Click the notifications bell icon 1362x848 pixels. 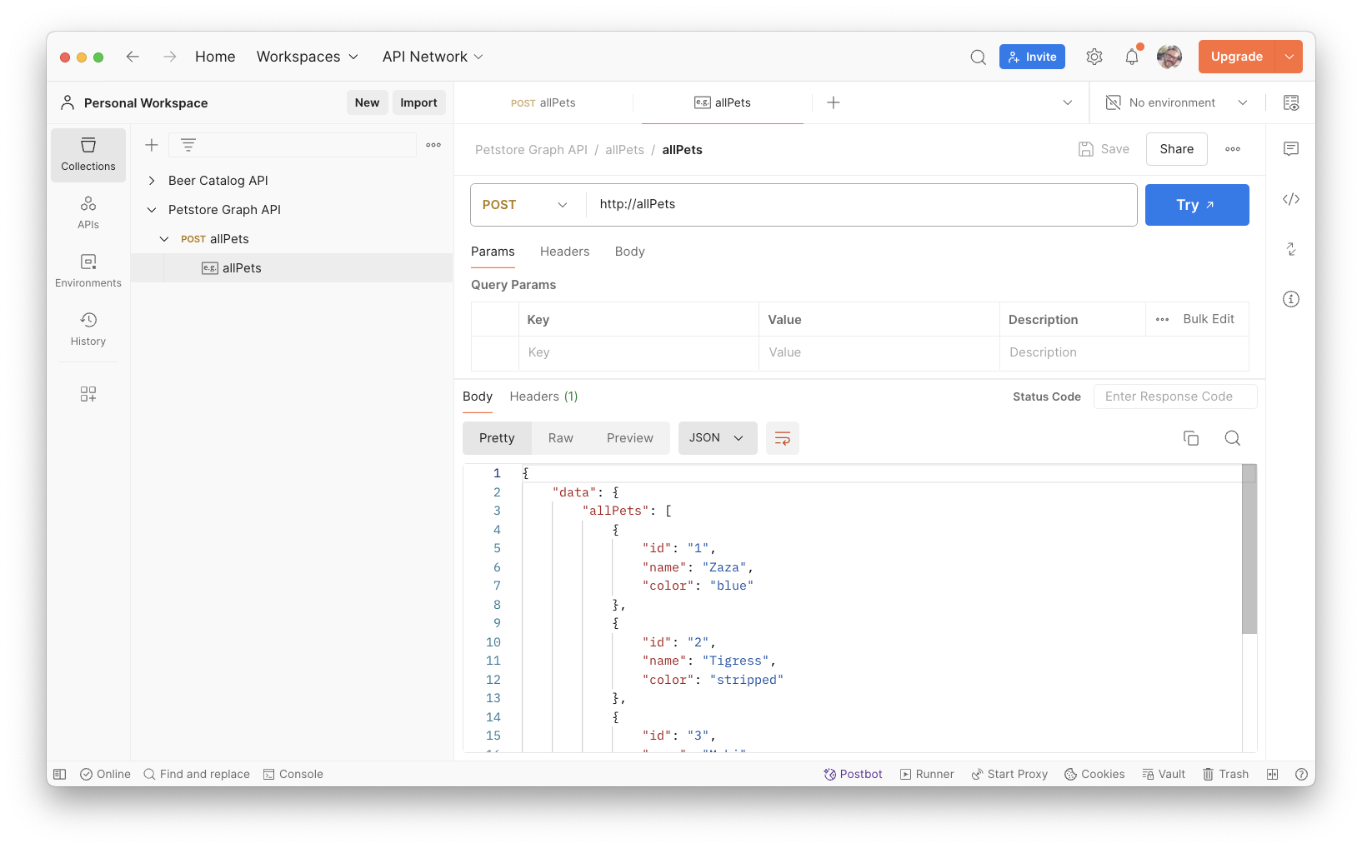point(1131,57)
